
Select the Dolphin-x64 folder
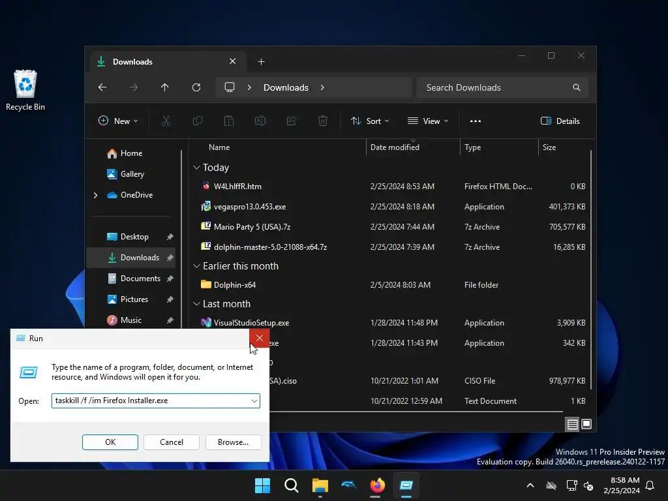[234, 285]
